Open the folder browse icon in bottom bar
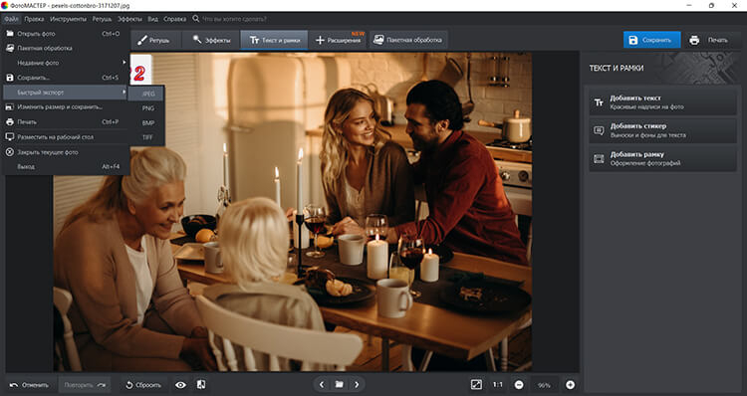The width and height of the screenshot is (747, 396). point(340,385)
